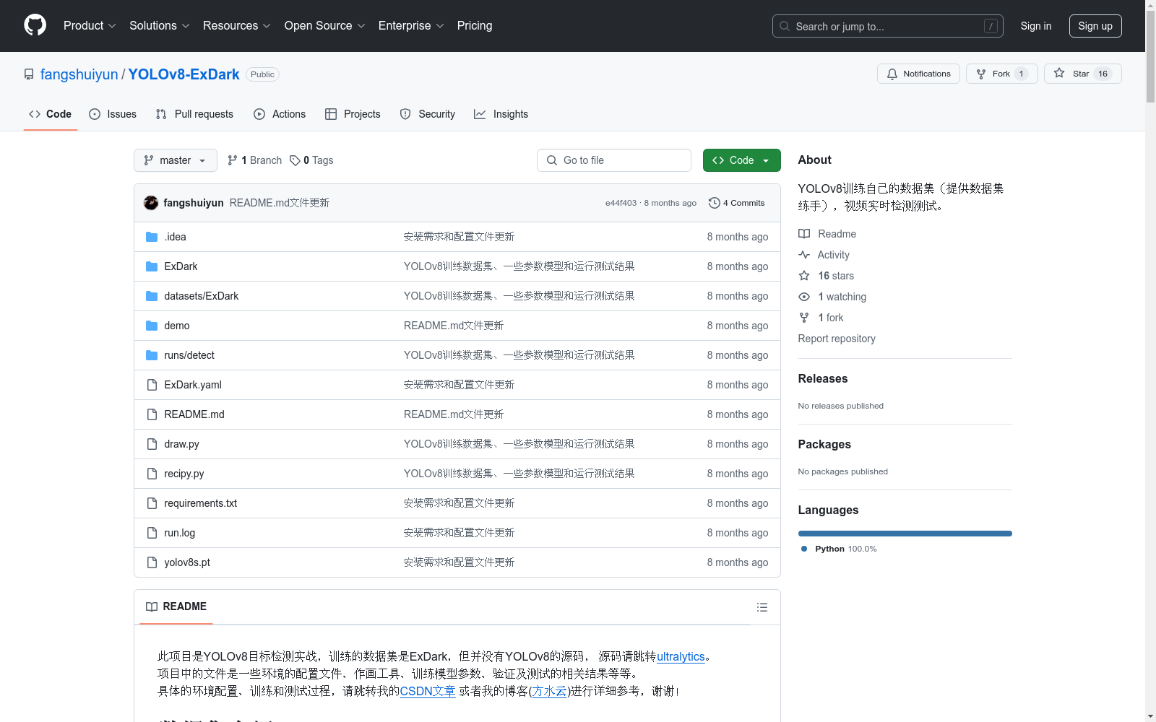Click the .idea folder icon
This screenshot has width=1156, height=722.
pos(152,237)
